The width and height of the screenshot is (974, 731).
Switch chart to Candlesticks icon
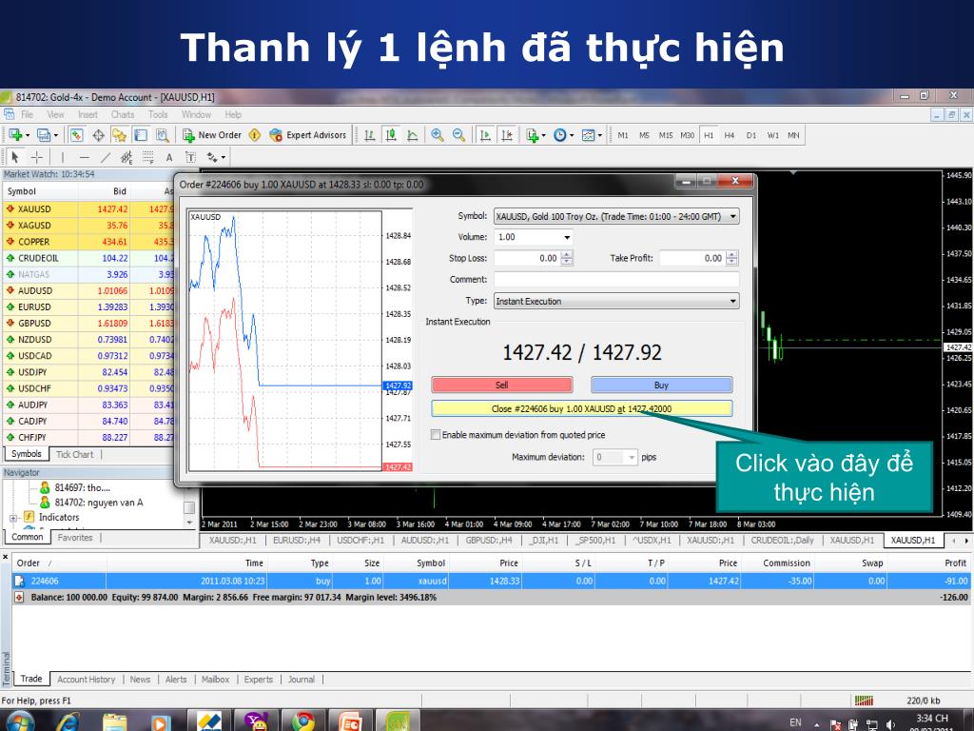pos(391,135)
